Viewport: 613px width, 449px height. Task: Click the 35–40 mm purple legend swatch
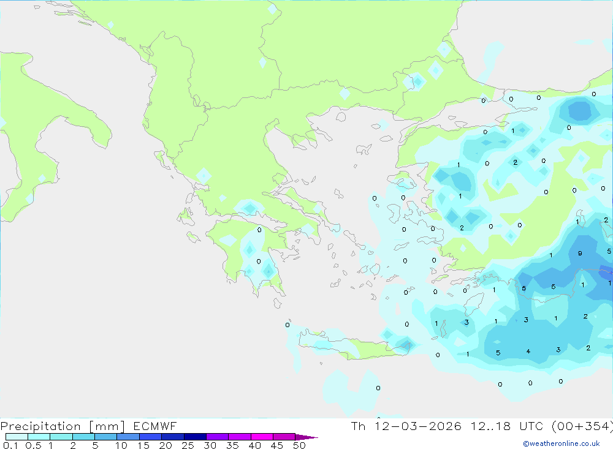[x=239, y=437]
